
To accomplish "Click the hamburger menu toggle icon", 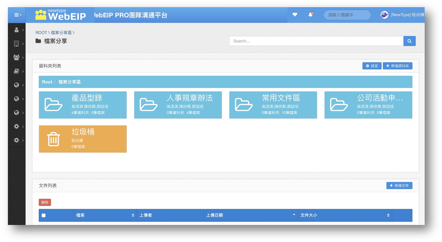I will (17, 15).
